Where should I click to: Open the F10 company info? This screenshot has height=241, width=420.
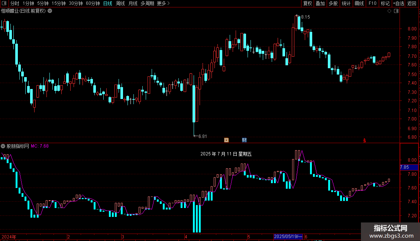(372, 3)
